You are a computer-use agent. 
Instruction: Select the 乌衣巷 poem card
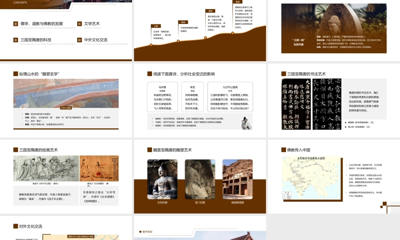coord(162,97)
